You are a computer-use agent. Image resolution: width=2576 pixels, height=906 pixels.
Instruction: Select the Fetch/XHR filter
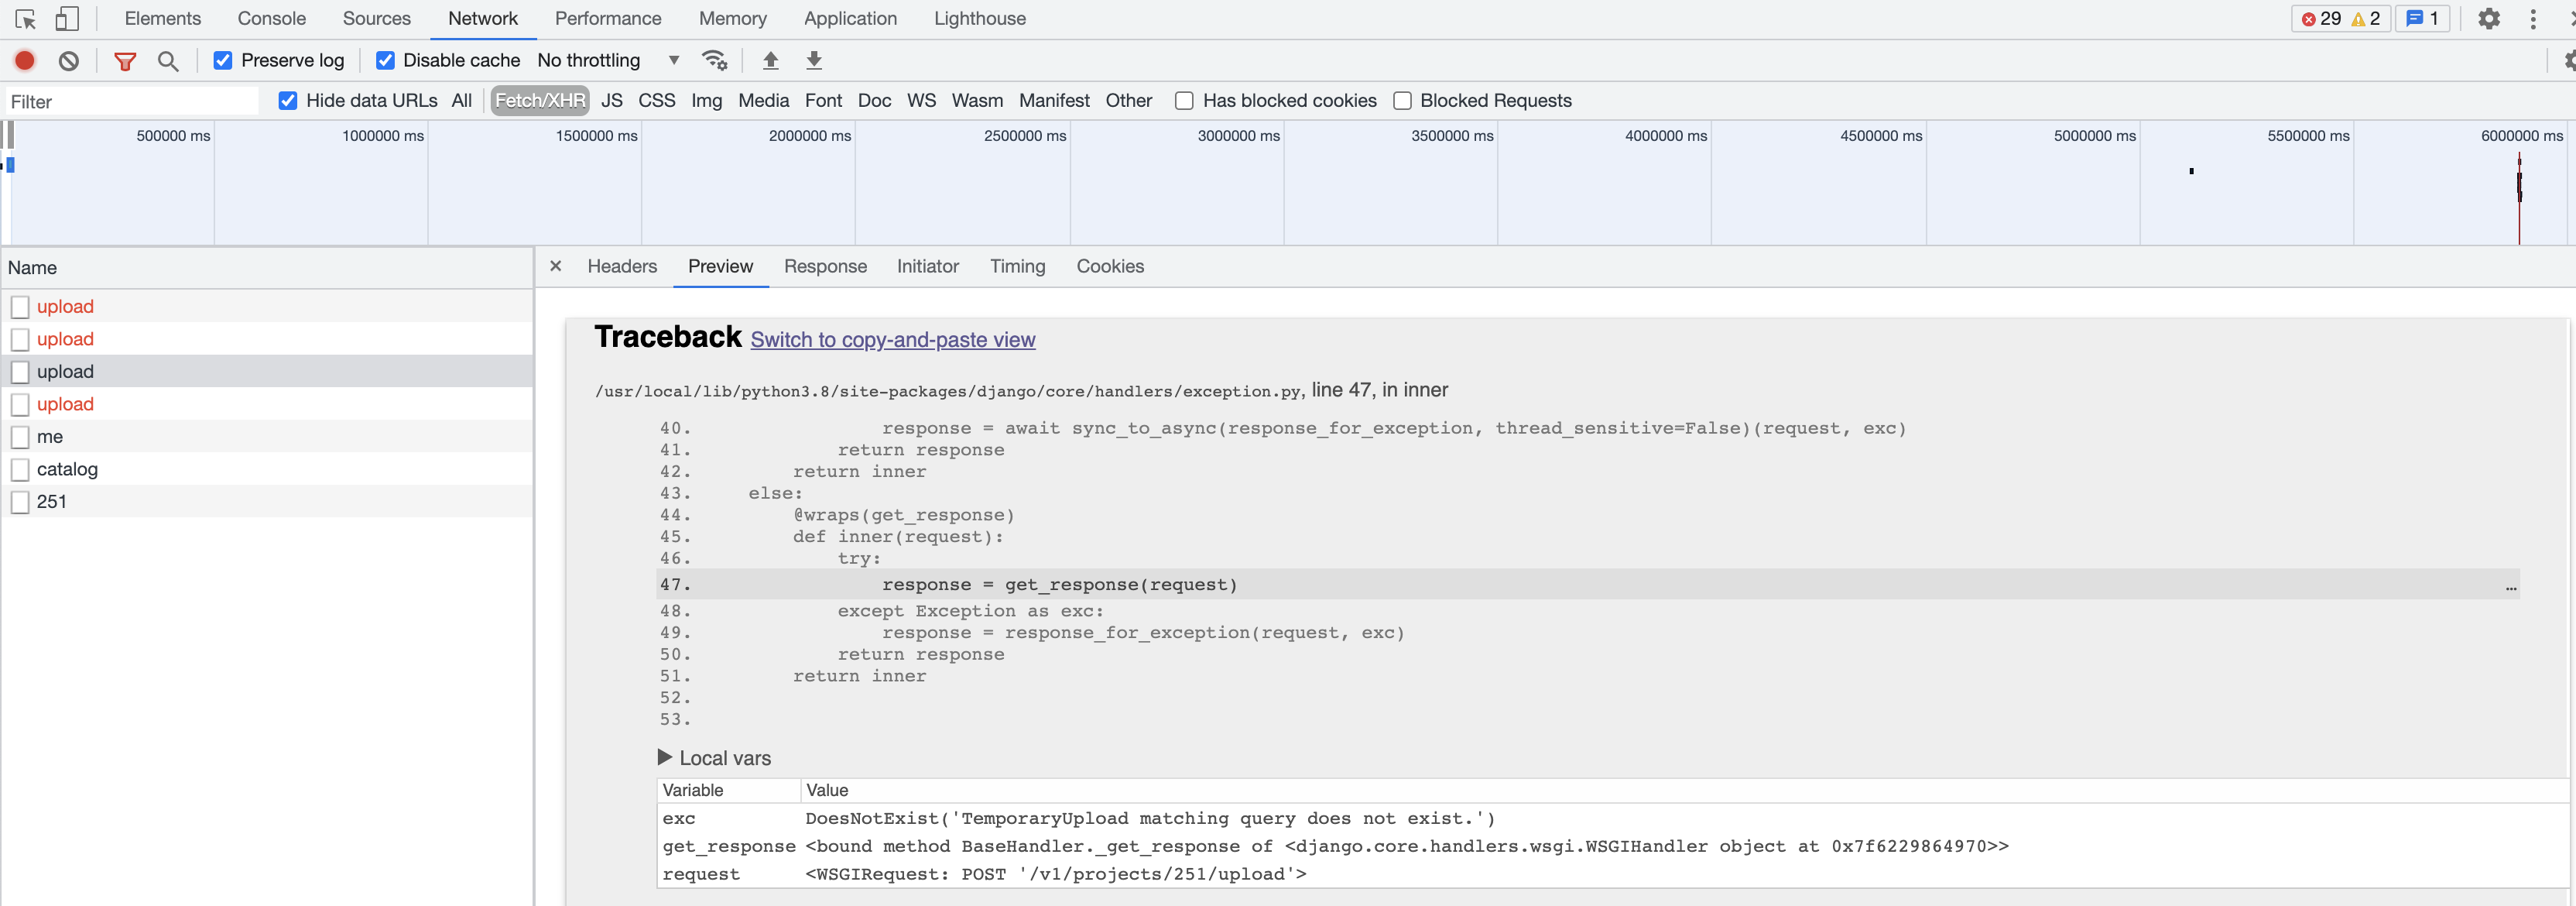click(x=540, y=101)
